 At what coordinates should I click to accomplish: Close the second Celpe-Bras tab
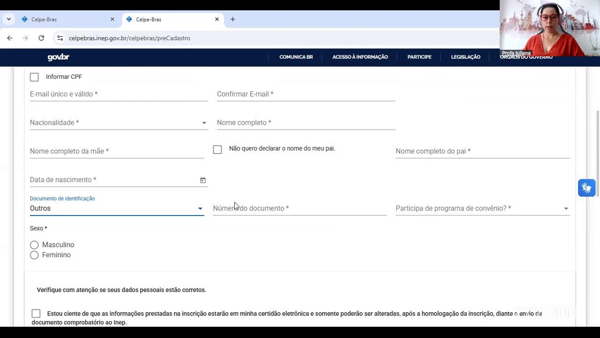[217, 19]
